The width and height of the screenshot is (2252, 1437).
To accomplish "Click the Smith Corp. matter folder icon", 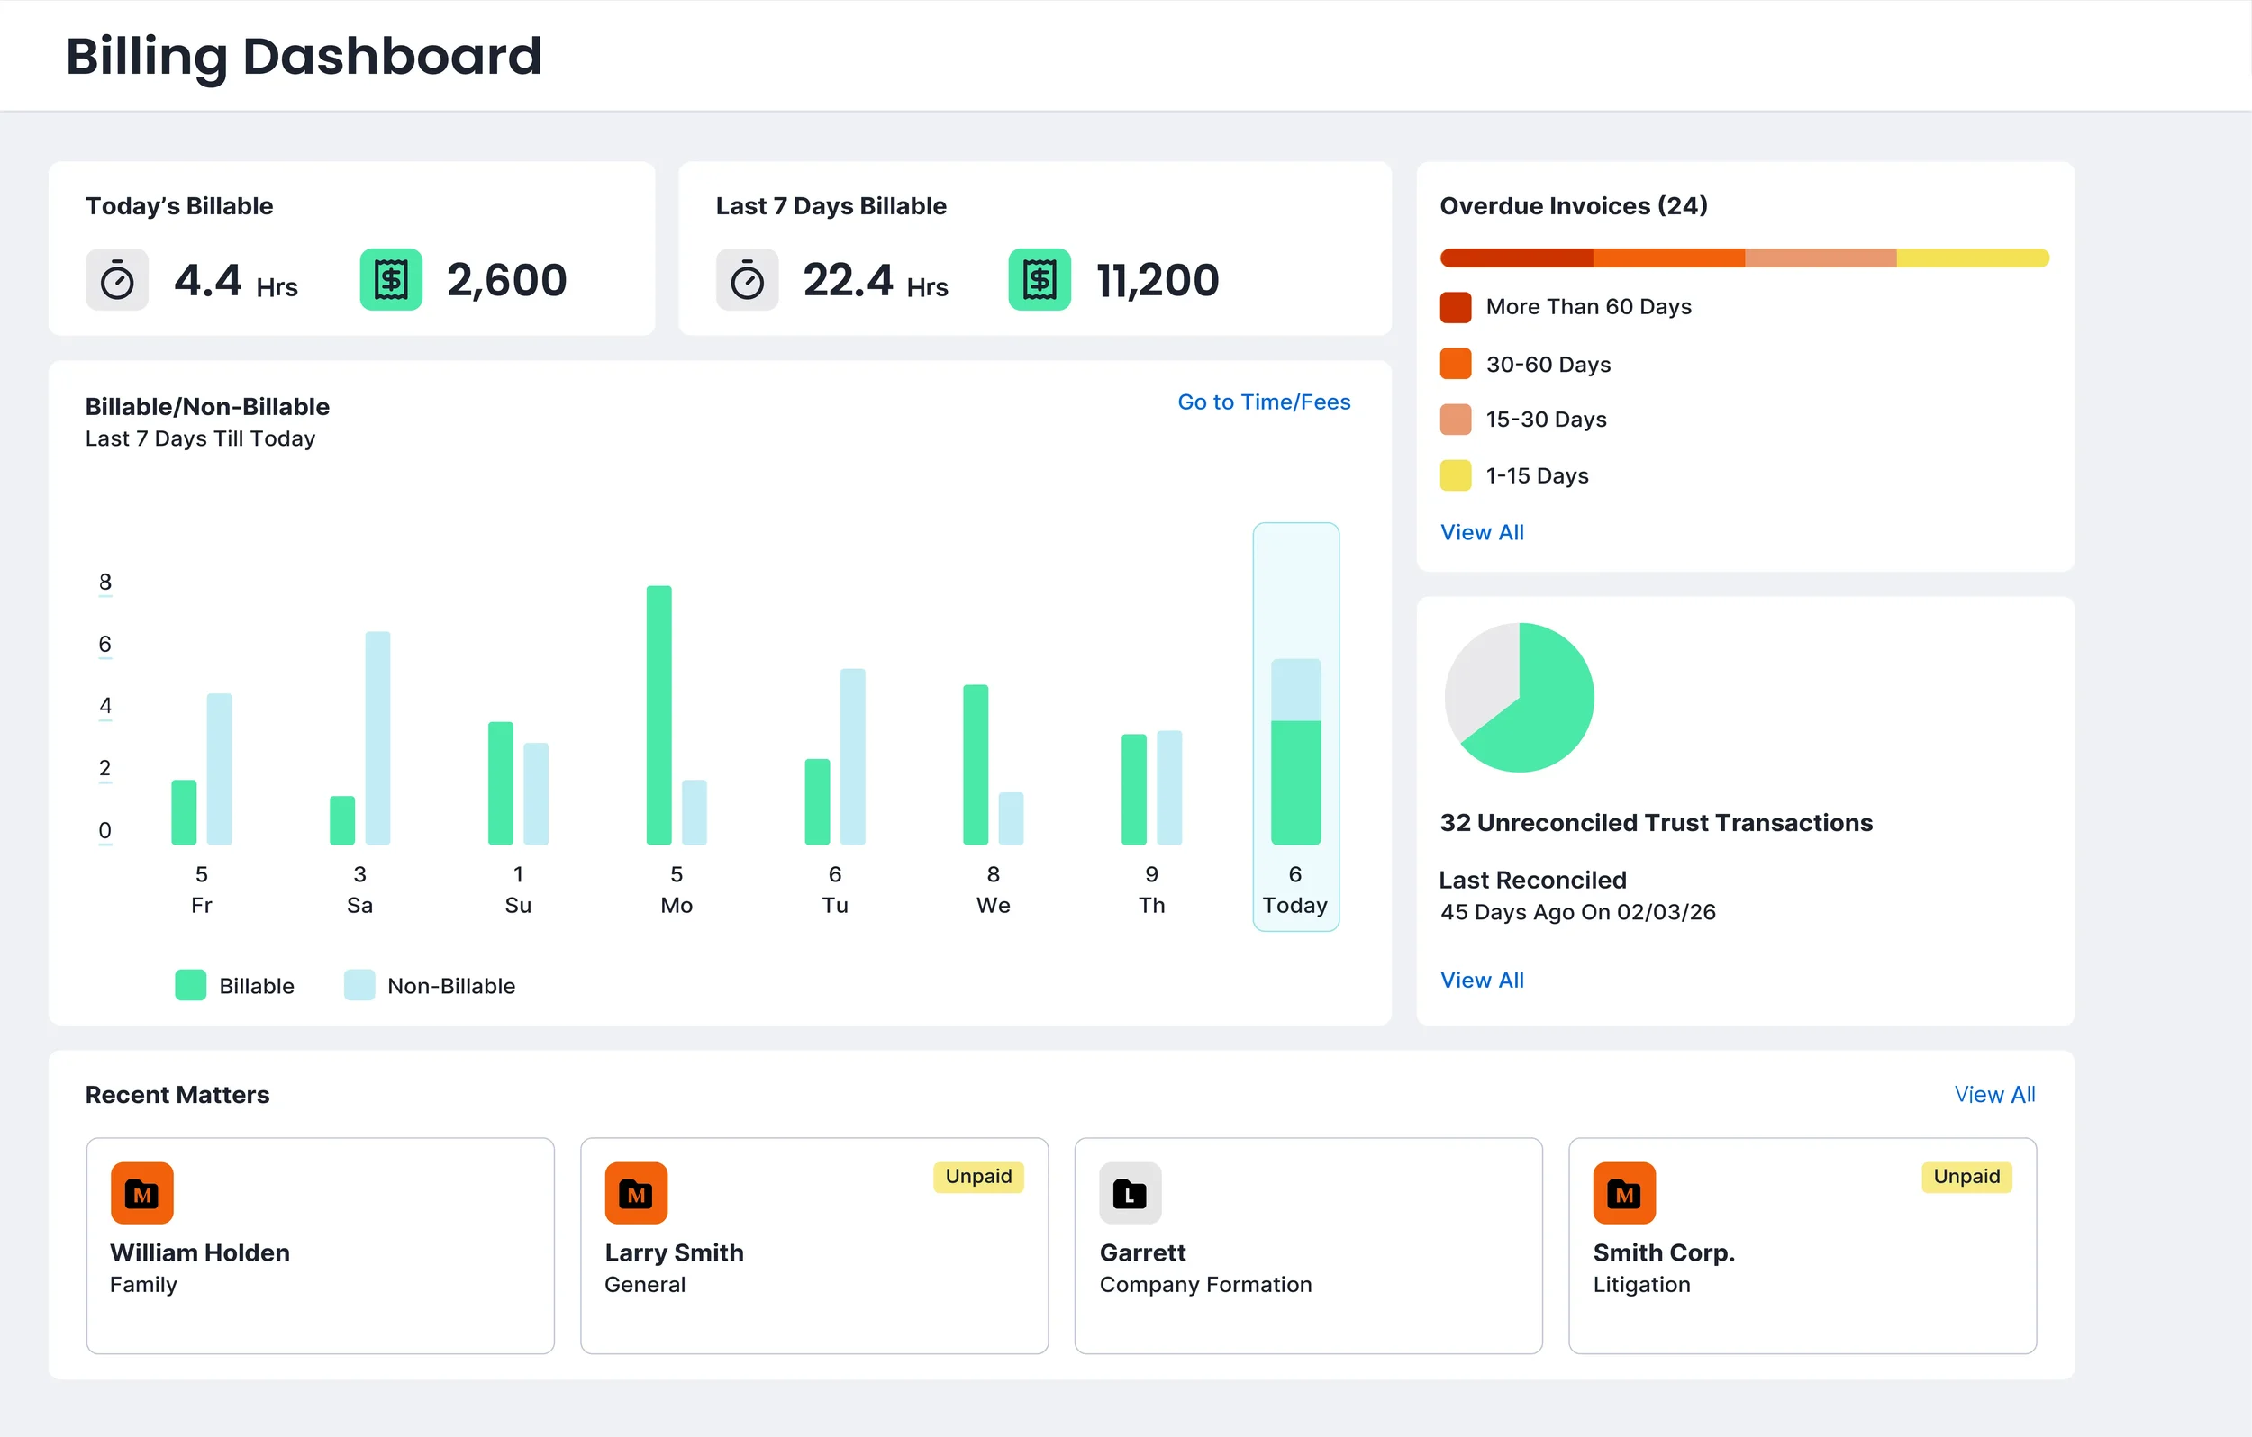I will point(1623,1192).
